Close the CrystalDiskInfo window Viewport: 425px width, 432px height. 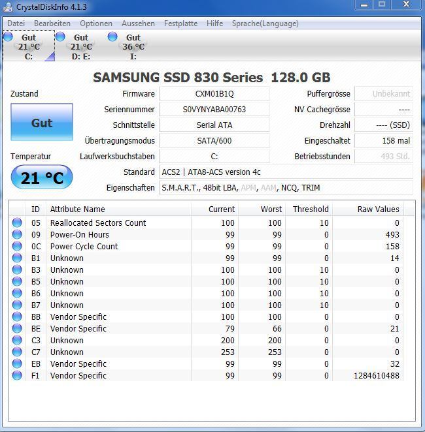406,5
